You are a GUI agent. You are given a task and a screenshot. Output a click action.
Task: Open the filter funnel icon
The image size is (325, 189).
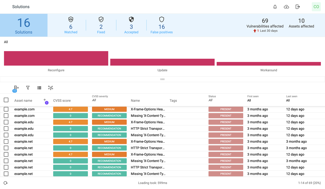[x=28, y=88]
